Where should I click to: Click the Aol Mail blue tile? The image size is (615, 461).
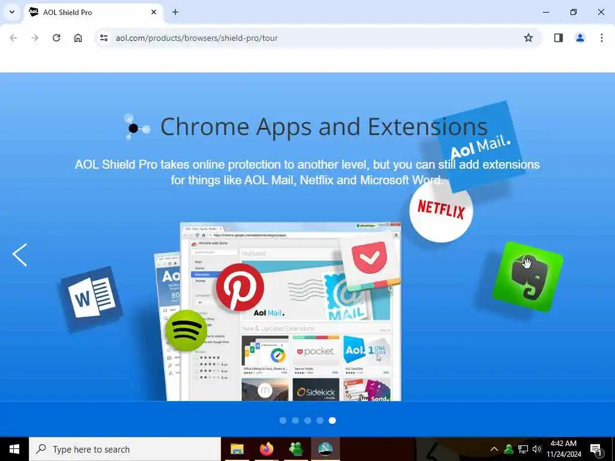(x=479, y=146)
